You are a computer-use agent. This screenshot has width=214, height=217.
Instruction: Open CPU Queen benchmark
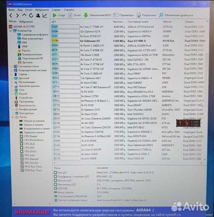click(29, 136)
